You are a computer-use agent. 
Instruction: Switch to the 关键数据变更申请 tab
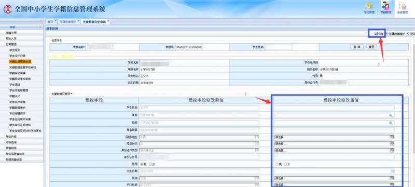tap(94, 22)
